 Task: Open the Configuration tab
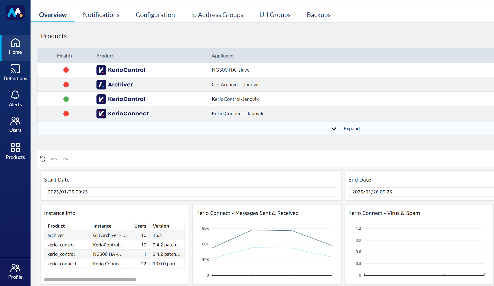coord(155,15)
